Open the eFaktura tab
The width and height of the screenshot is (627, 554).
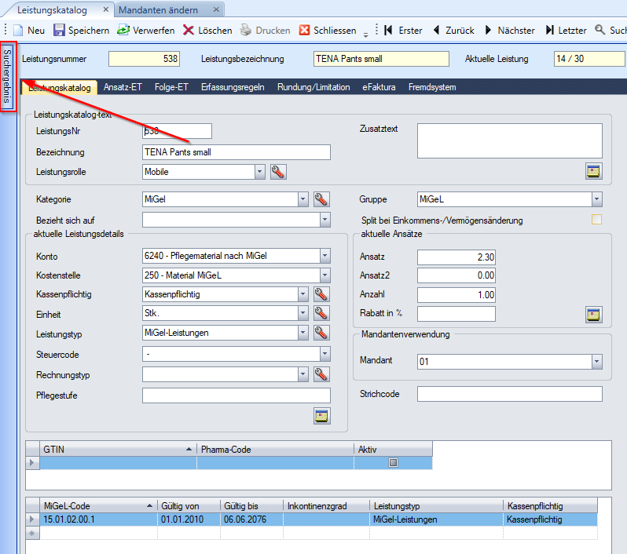pyautogui.click(x=379, y=87)
